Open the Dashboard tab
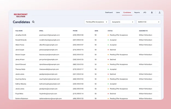 tap(109, 13)
